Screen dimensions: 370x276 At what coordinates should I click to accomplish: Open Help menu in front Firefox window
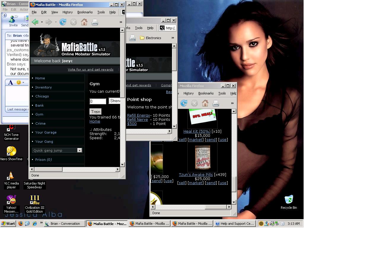tap(113, 12)
